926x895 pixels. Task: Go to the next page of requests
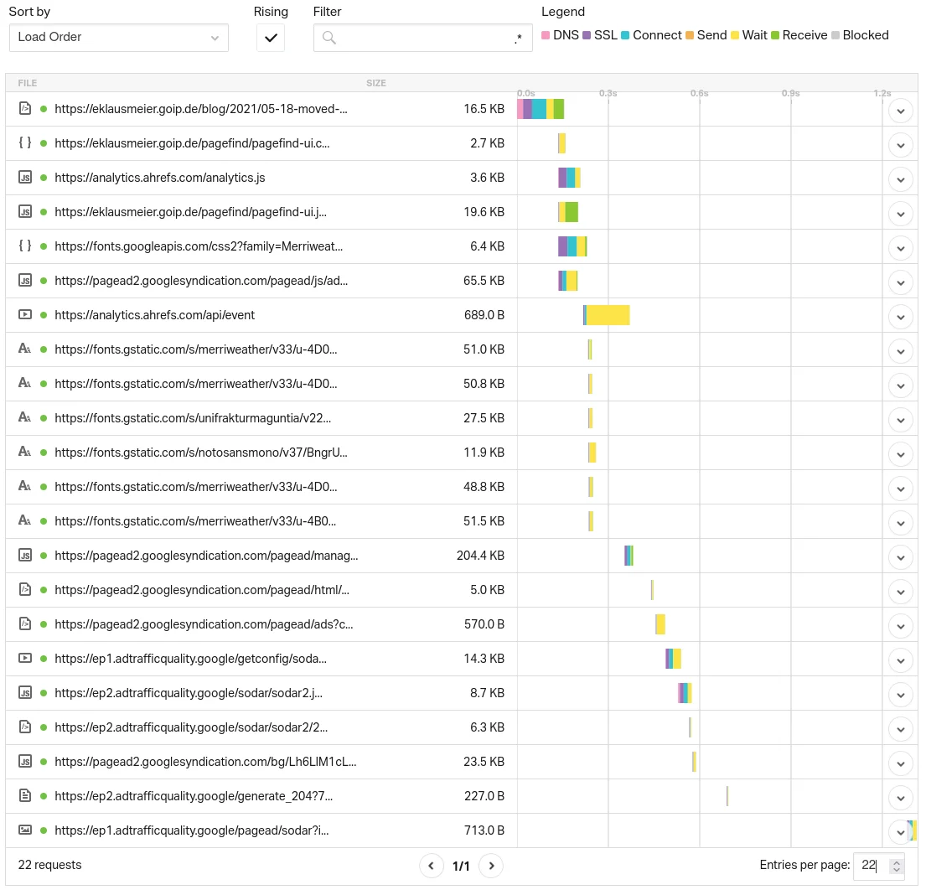[x=491, y=866]
